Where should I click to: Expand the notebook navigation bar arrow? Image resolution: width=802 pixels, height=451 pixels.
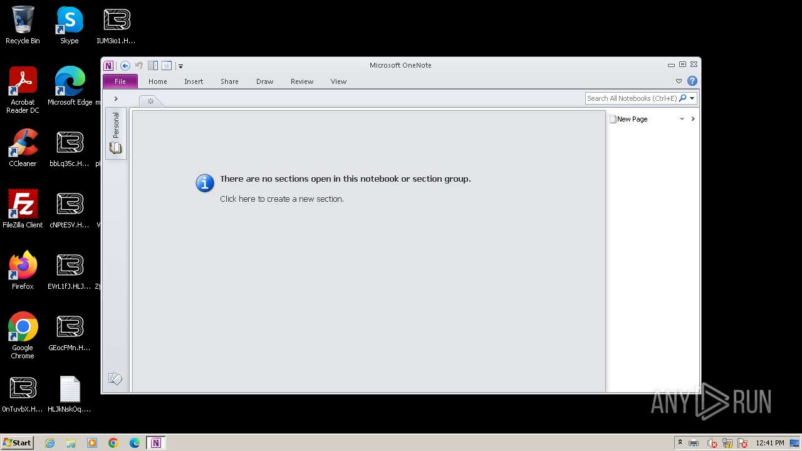pos(116,99)
